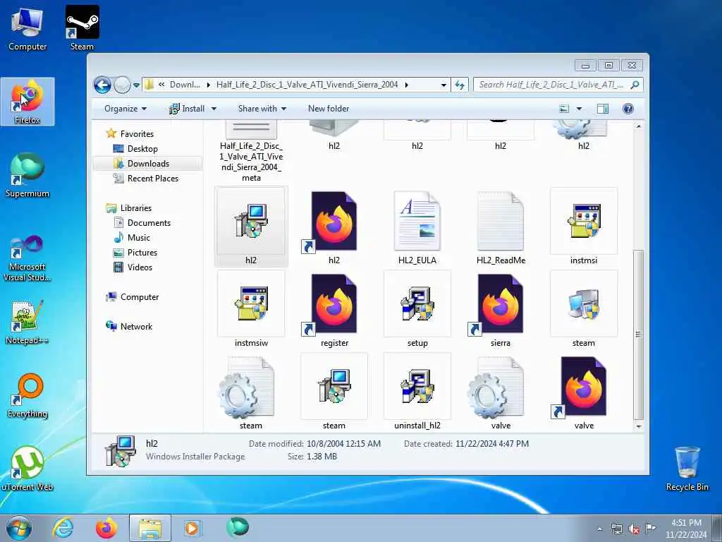722x542 pixels.
Task: Open Favorites in navigation pane
Action: pyautogui.click(x=137, y=133)
